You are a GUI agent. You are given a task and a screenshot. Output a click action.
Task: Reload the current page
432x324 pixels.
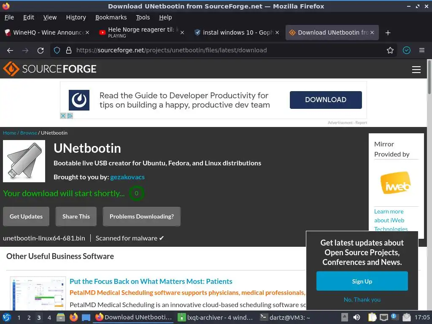(40, 51)
